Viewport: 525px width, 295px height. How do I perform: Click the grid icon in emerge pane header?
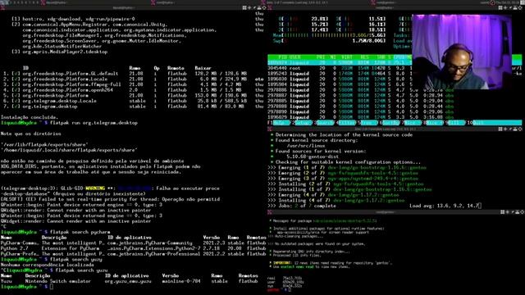click(500, 129)
